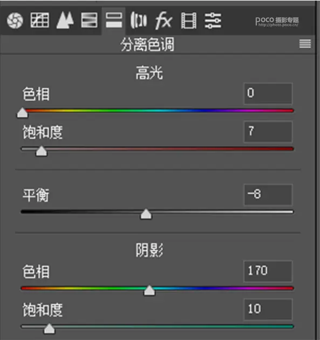Switch to the Tone Curve panel icon

point(40,20)
